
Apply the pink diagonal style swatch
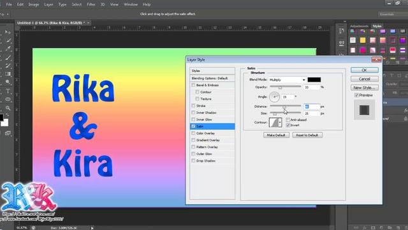(373, 50)
